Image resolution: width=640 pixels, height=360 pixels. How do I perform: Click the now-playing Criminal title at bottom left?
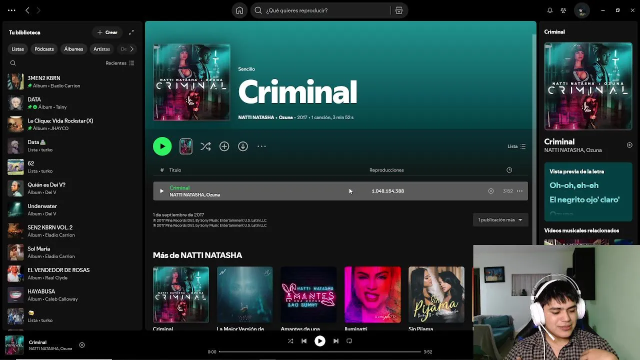pyautogui.click(x=37, y=342)
